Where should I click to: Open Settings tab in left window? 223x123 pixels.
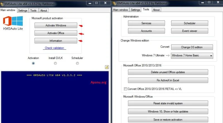pyautogui.click(x=23, y=11)
